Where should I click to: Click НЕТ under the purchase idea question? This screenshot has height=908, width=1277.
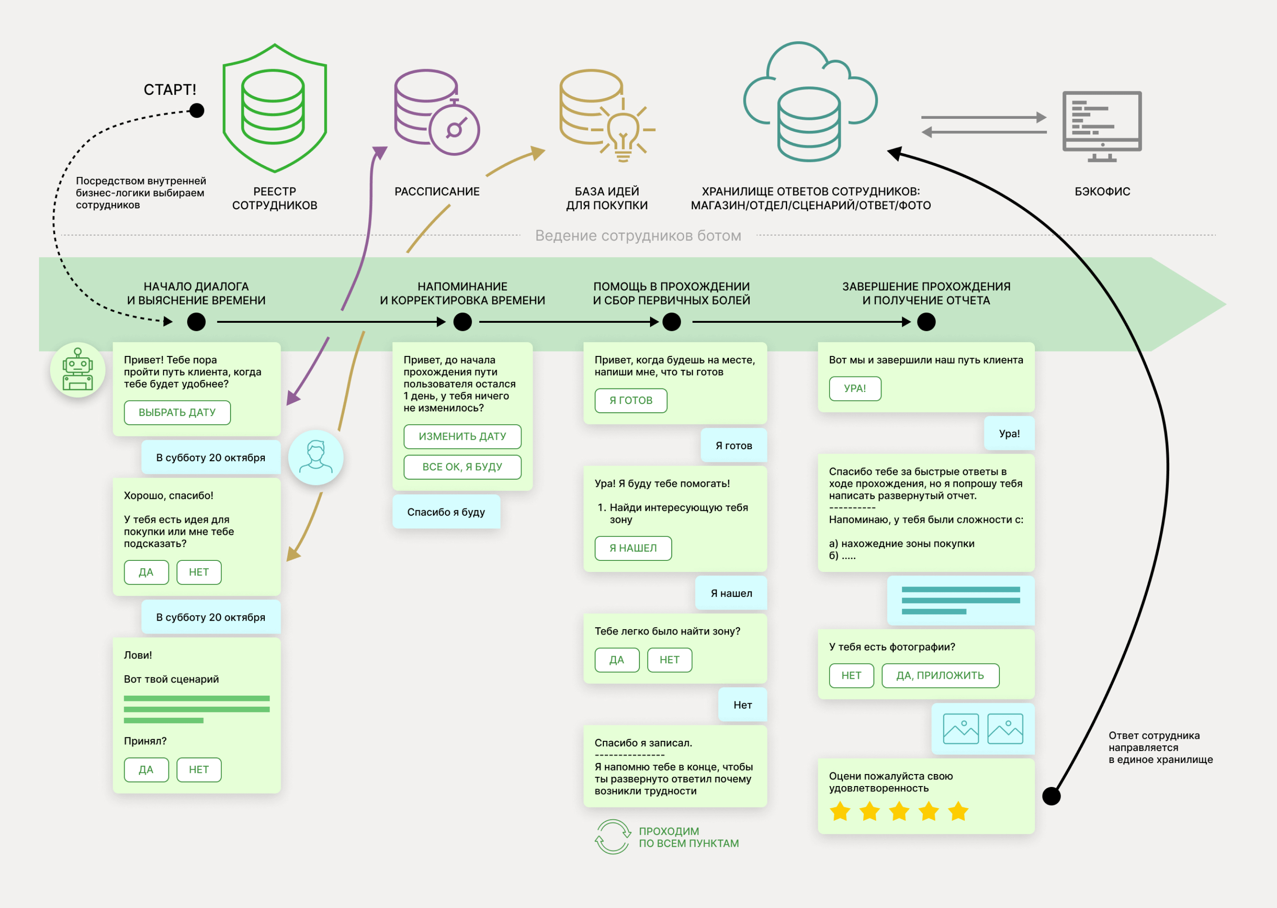tap(199, 572)
